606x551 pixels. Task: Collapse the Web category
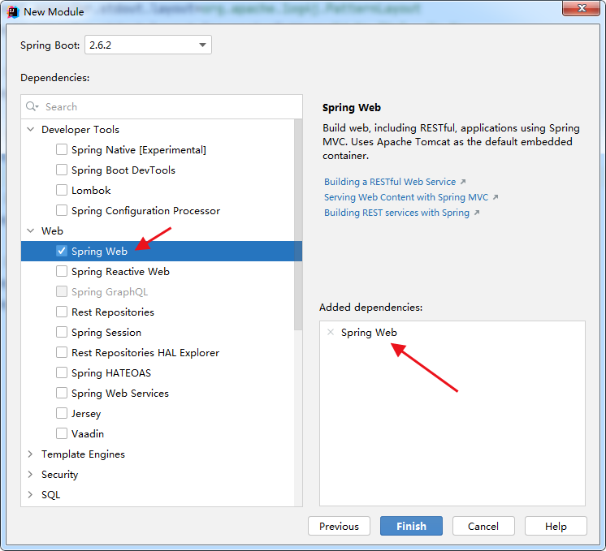pos(31,230)
